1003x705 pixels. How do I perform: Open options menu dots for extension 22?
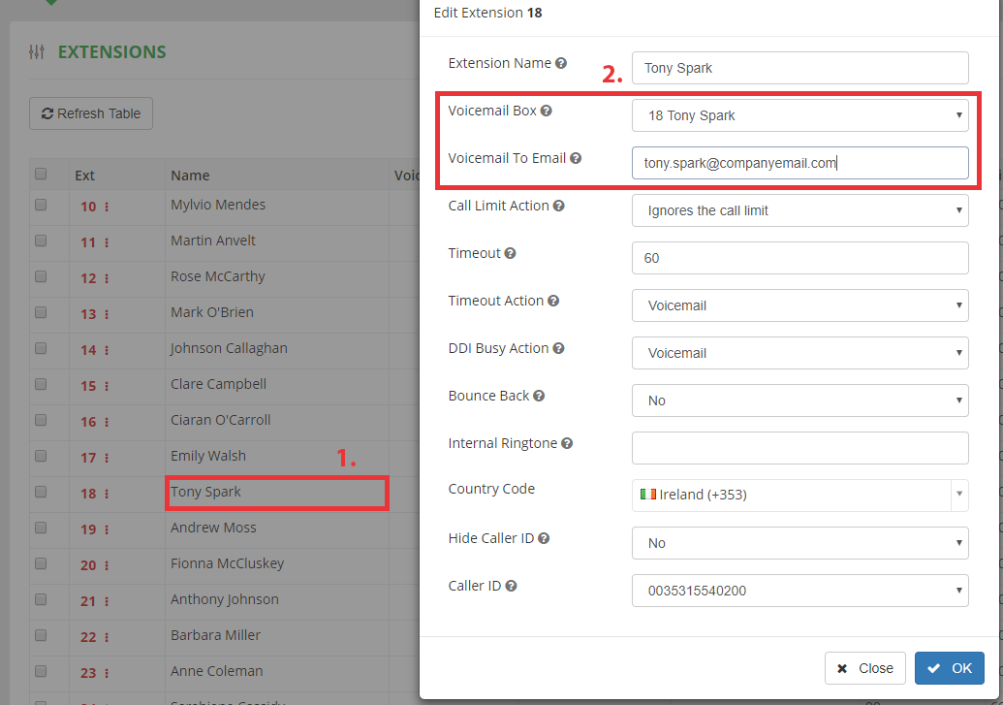(107, 637)
